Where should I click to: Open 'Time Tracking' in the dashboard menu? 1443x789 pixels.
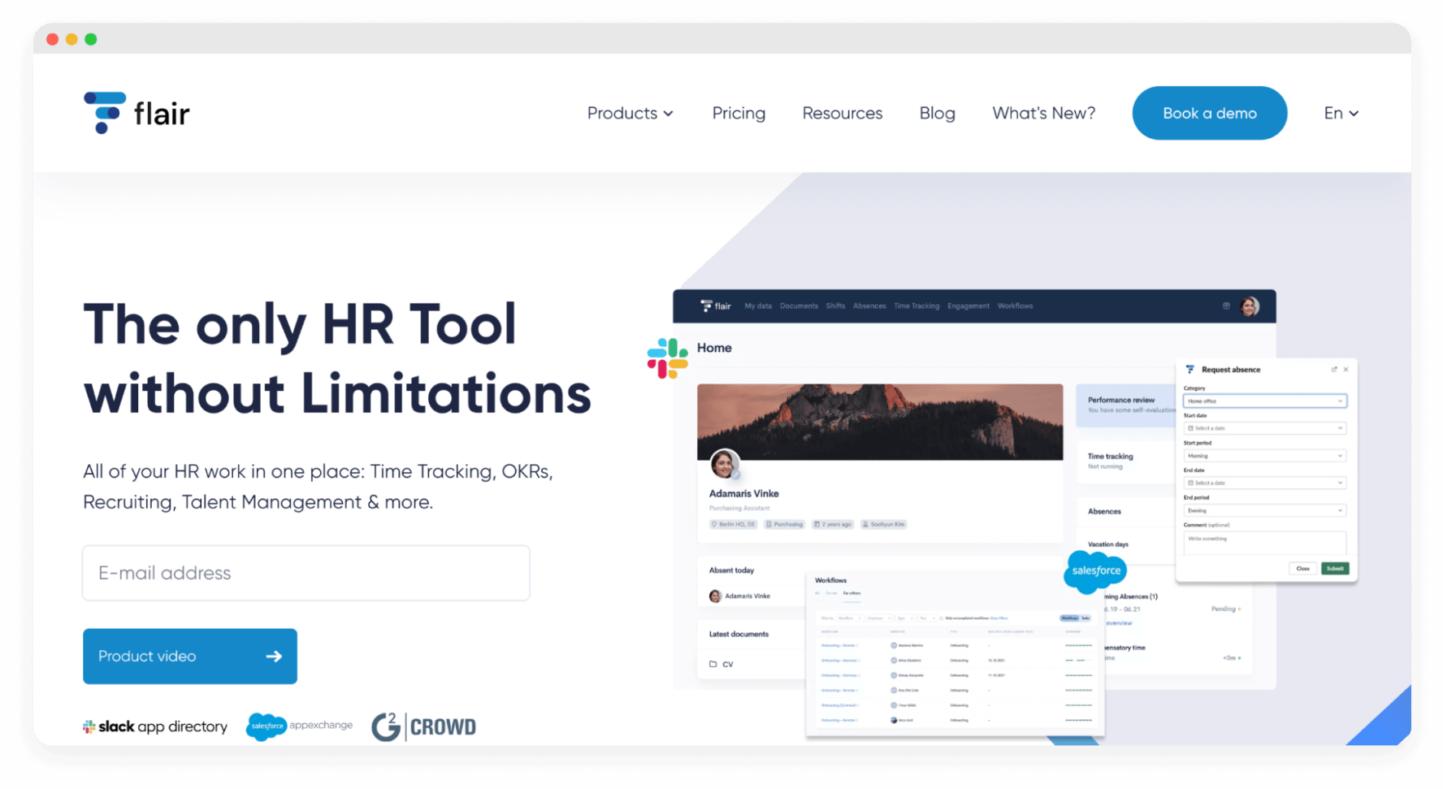(x=916, y=306)
